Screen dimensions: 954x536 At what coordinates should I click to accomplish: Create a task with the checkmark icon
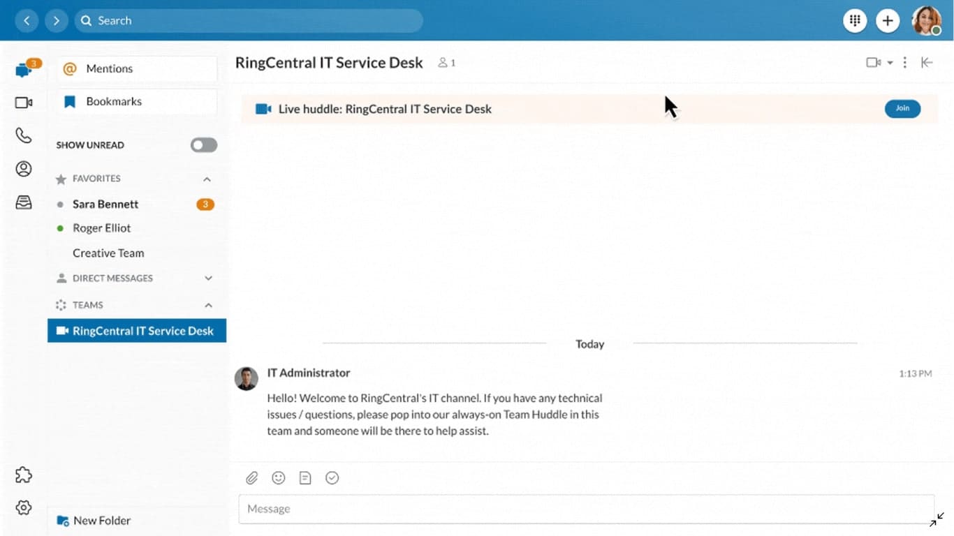(332, 478)
